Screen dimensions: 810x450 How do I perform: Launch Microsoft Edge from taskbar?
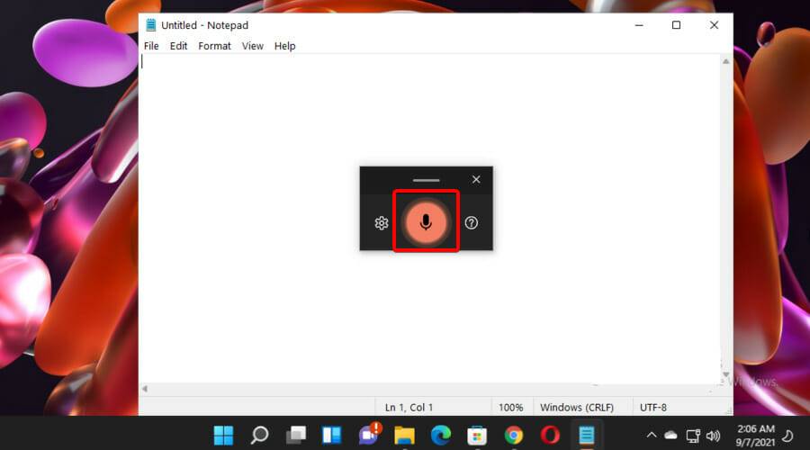[x=441, y=436]
